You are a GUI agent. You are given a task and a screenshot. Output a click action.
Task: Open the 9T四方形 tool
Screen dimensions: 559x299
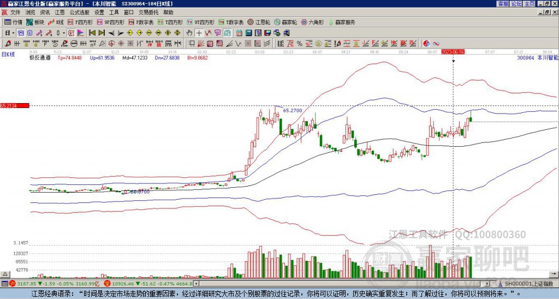tap(200, 22)
